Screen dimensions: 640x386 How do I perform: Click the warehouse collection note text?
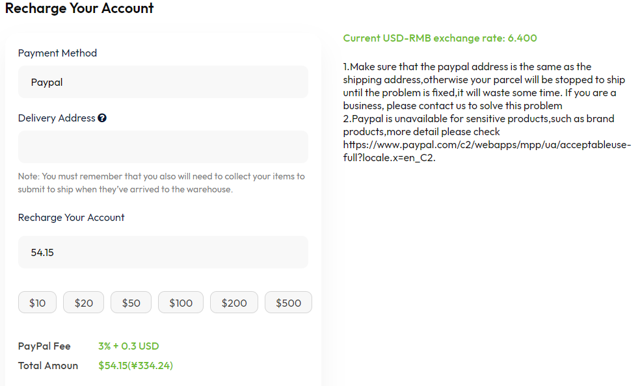pos(161,183)
